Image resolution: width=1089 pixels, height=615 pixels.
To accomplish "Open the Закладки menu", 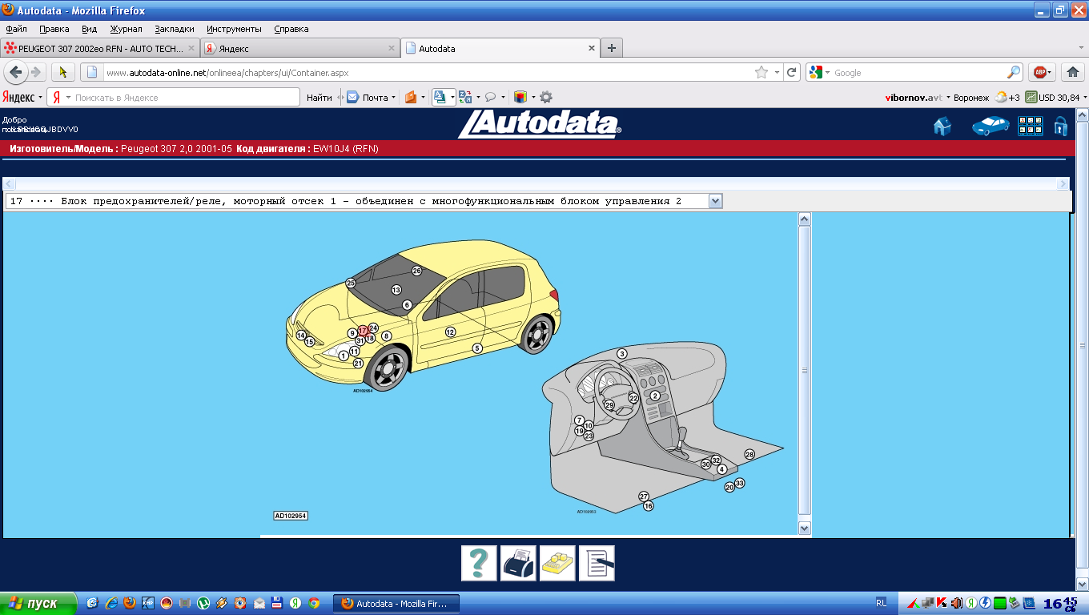I will [x=175, y=29].
